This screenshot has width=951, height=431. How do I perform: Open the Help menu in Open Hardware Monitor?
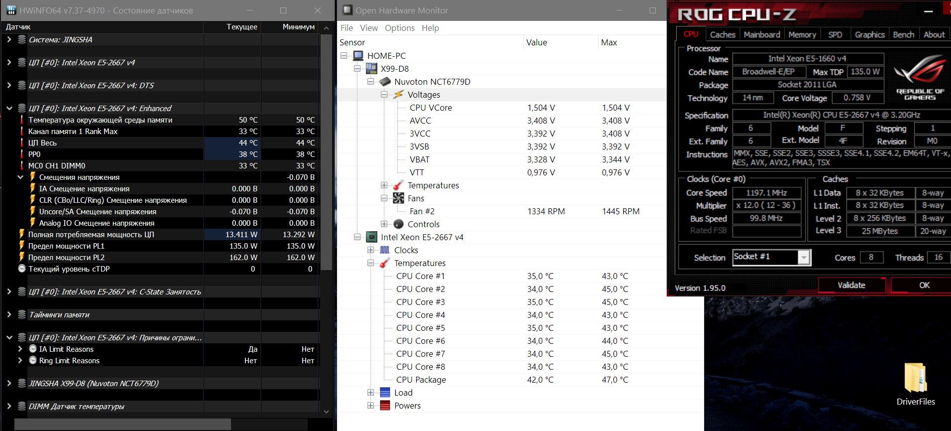[430, 28]
